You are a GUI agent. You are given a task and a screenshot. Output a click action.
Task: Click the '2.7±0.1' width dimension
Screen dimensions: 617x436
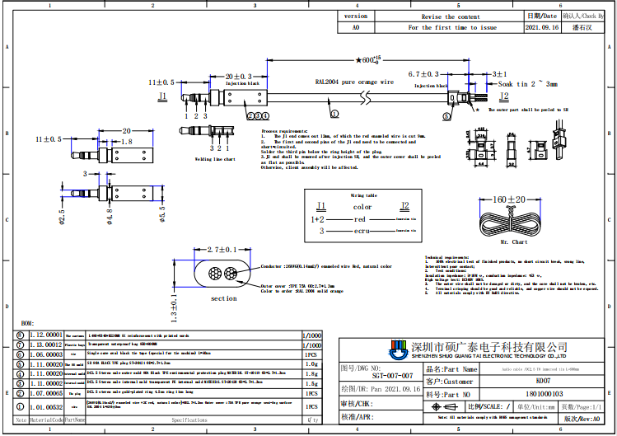tap(222, 250)
